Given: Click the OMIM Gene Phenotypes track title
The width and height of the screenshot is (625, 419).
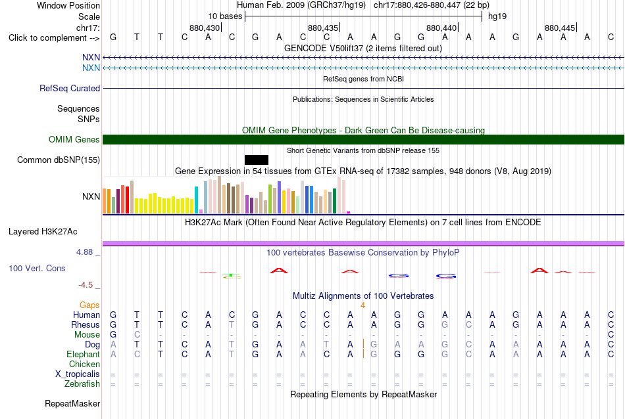Looking at the screenshot, I should click(x=364, y=130).
